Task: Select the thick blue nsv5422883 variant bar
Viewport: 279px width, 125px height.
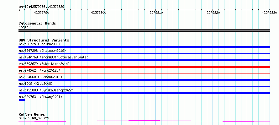Action: pyautogui.click(x=144, y=93)
